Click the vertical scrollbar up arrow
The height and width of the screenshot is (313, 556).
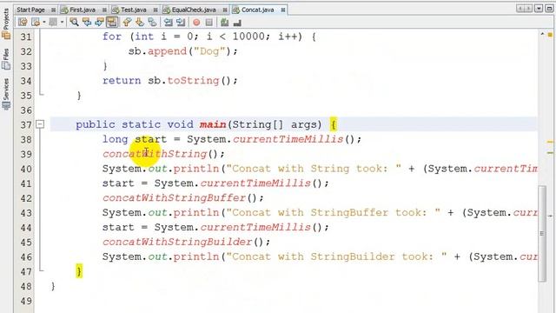click(x=542, y=34)
